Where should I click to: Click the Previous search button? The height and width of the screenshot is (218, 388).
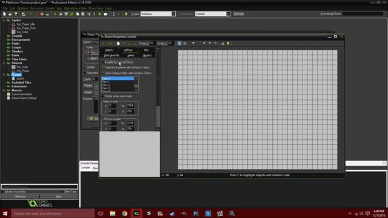click(x=20, y=196)
